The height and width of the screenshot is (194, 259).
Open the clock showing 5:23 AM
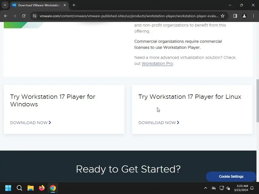241,188
